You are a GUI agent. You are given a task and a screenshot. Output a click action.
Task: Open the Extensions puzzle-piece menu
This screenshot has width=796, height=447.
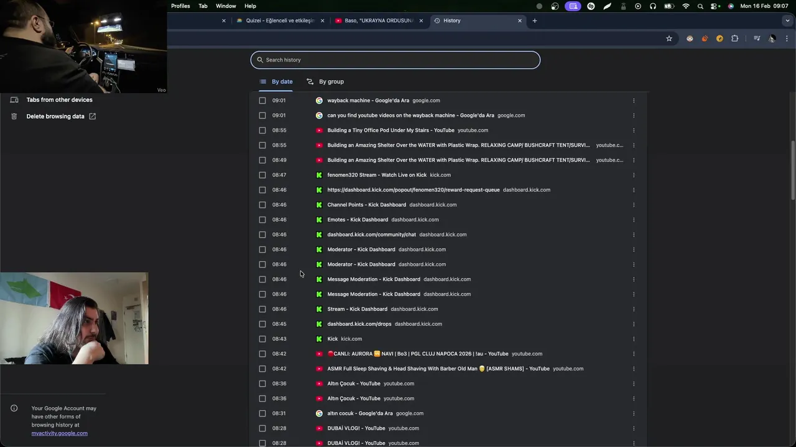[734, 38]
